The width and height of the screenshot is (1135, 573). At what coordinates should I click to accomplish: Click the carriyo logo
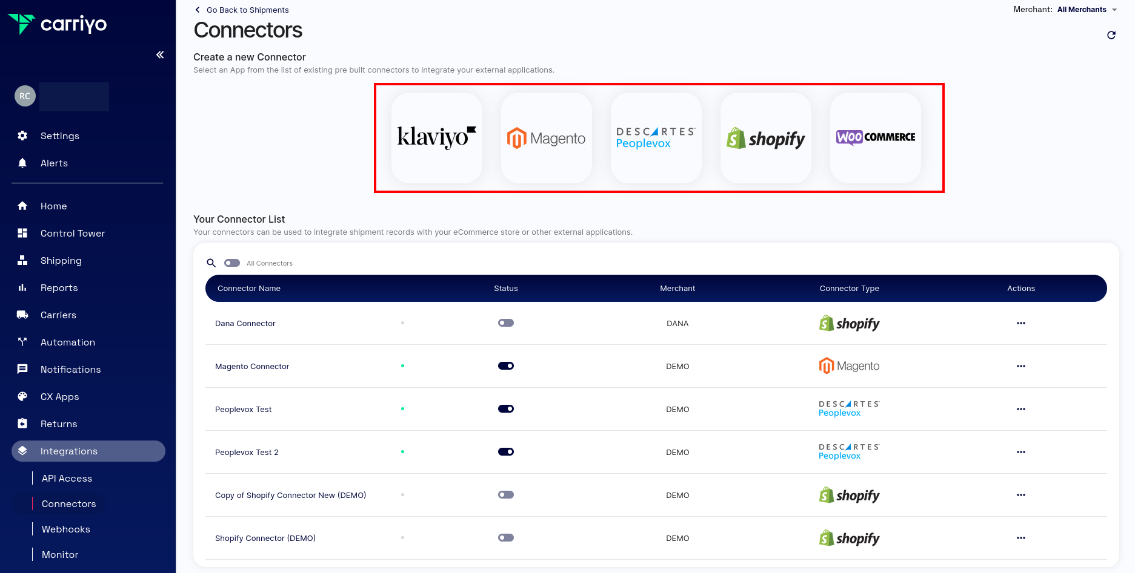58,24
